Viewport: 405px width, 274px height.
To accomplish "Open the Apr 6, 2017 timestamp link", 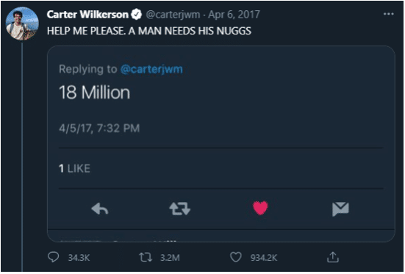I will 234,15.
